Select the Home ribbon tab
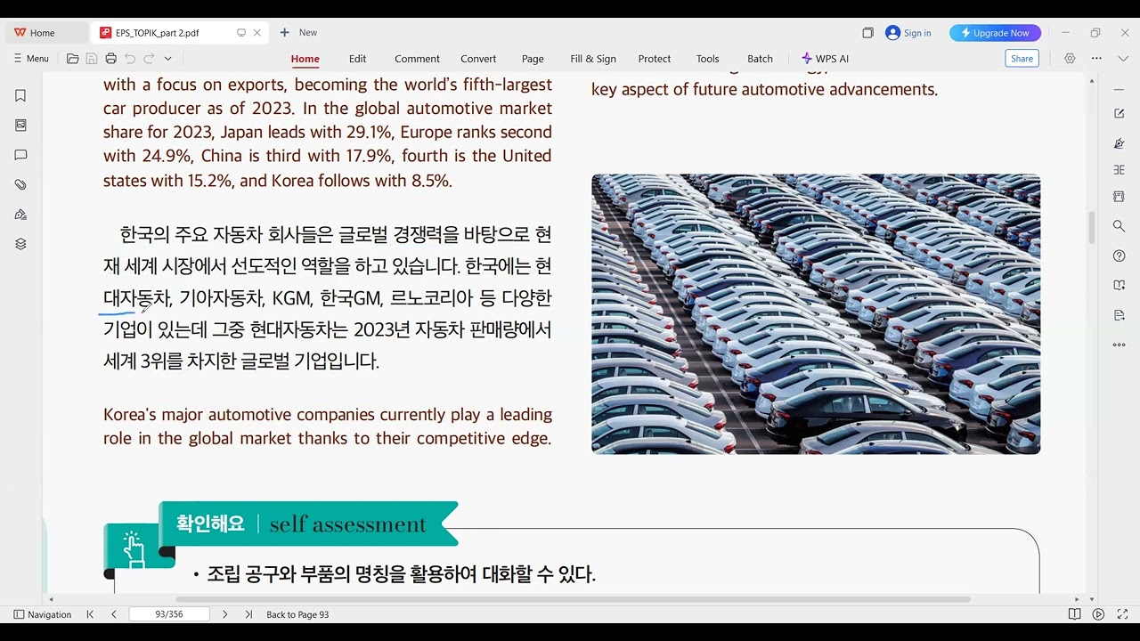1140x641 pixels. [305, 59]
